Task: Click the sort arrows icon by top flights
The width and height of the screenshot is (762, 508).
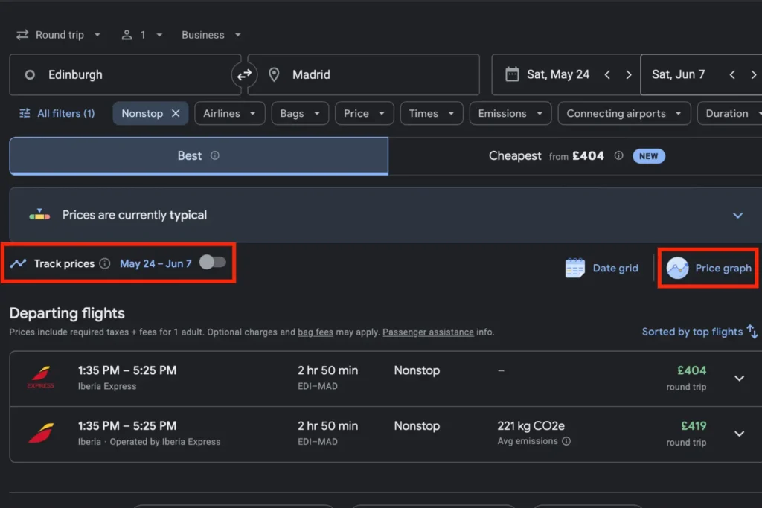Action: [752, 332]
